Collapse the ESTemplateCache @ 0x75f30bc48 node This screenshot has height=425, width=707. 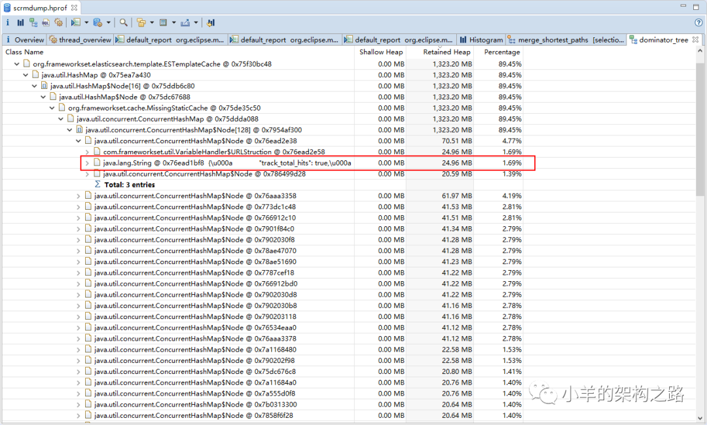16,64
